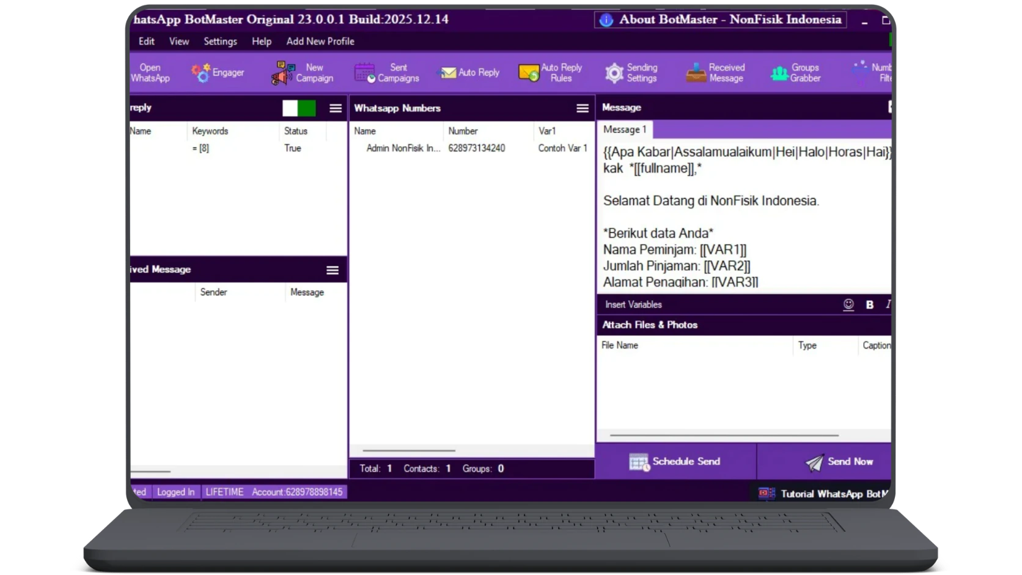Open the Received Message panel menu
Screen dimensions: 1022x575
pyautogui.click(x=333, y=270)
